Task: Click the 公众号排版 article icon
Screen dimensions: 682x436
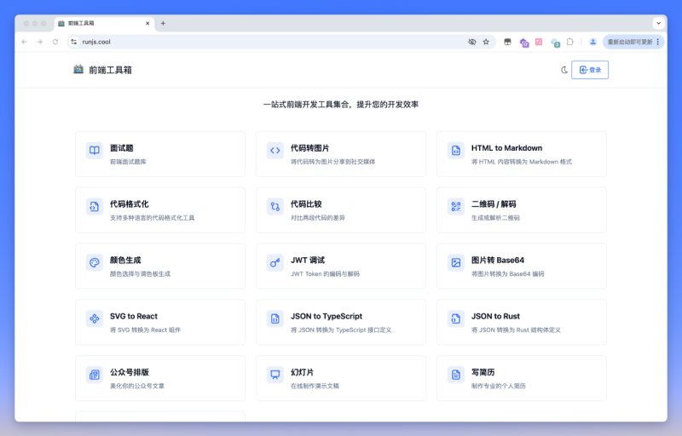Action: [95, 375]
